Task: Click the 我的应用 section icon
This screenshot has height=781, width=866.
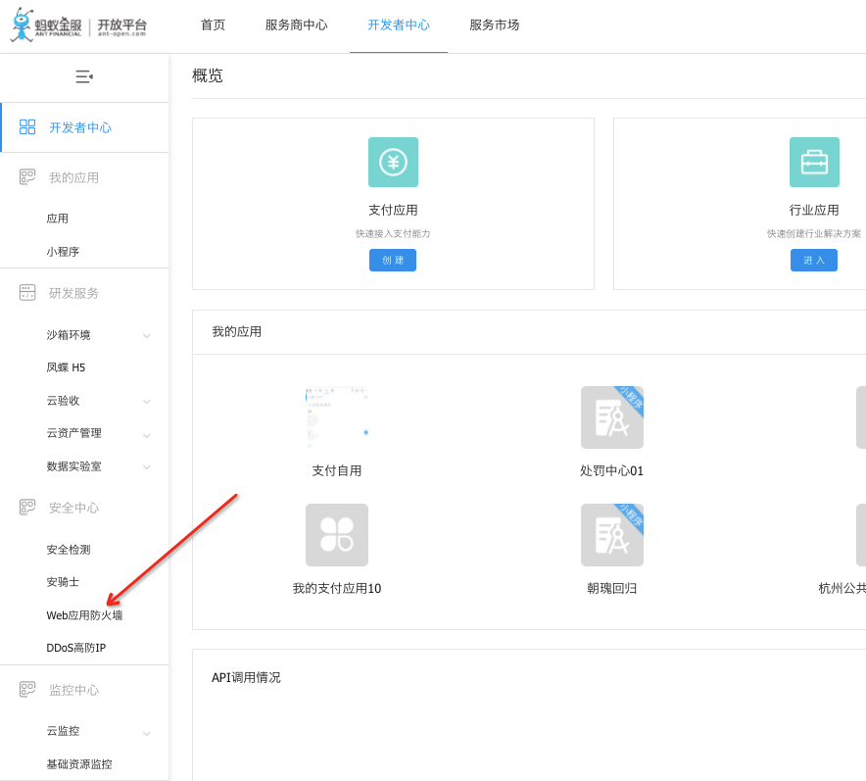Action: (27, 176)
